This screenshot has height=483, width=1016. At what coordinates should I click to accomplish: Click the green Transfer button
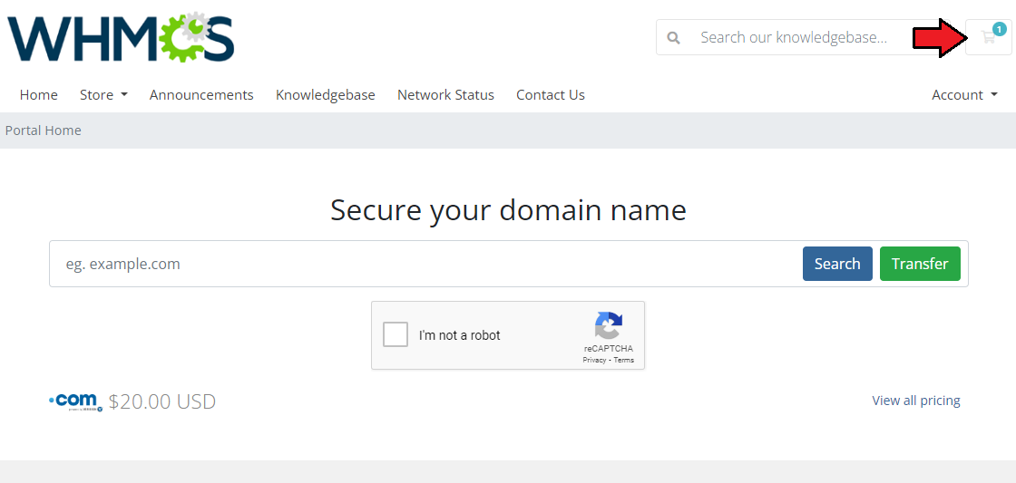(x=920, y=264)
